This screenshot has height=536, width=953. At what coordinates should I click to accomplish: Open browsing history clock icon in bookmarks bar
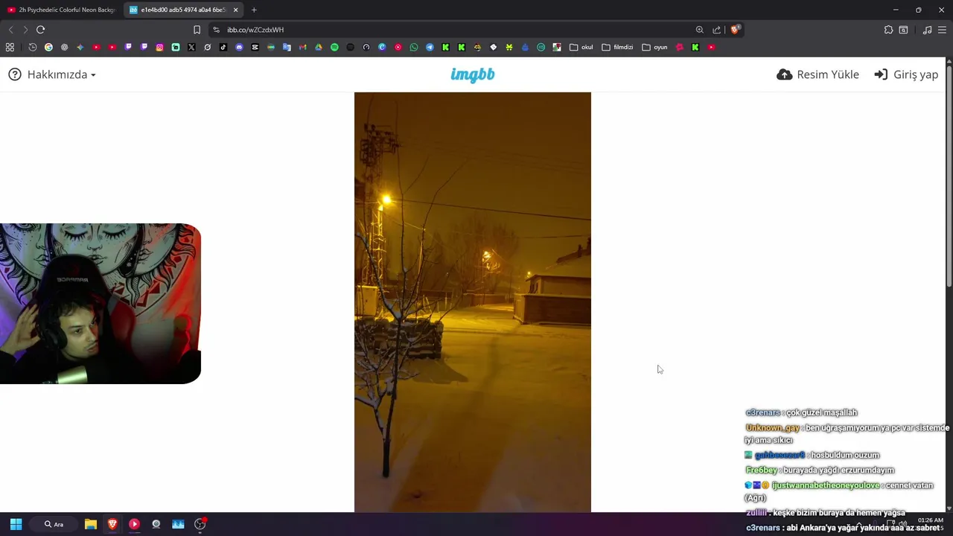[x=33, y=47]
